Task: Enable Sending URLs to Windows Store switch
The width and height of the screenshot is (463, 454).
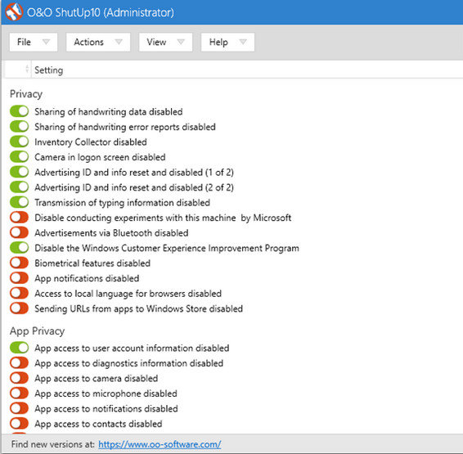Action: (19, 308)
